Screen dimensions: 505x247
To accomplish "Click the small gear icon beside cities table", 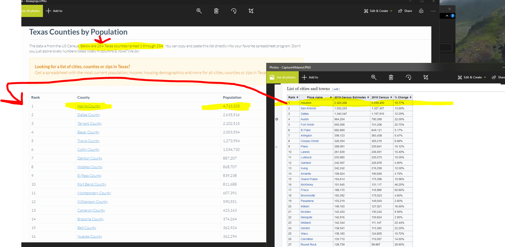I will [277, 119].
